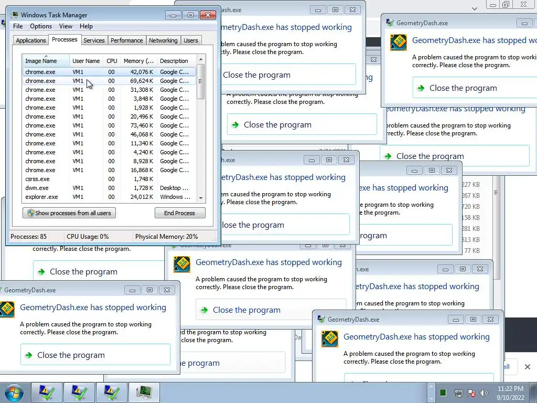Open the Windows Start menu orb
This screenshot has height=403, width=537.
click(x=14, y=393)
